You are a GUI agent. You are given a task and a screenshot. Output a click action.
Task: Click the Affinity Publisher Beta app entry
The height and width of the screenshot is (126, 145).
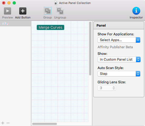(x=115, y=47)
